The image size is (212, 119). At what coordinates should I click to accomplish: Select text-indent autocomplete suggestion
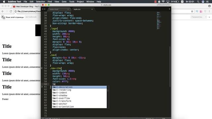(79, 93)
